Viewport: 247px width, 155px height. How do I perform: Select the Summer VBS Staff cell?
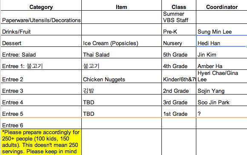click(x=179, y=17)
